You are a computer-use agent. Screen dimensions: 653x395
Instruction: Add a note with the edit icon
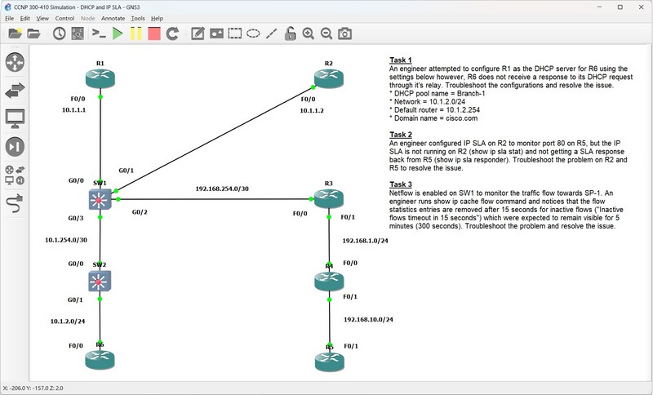[x=198, y=33]
